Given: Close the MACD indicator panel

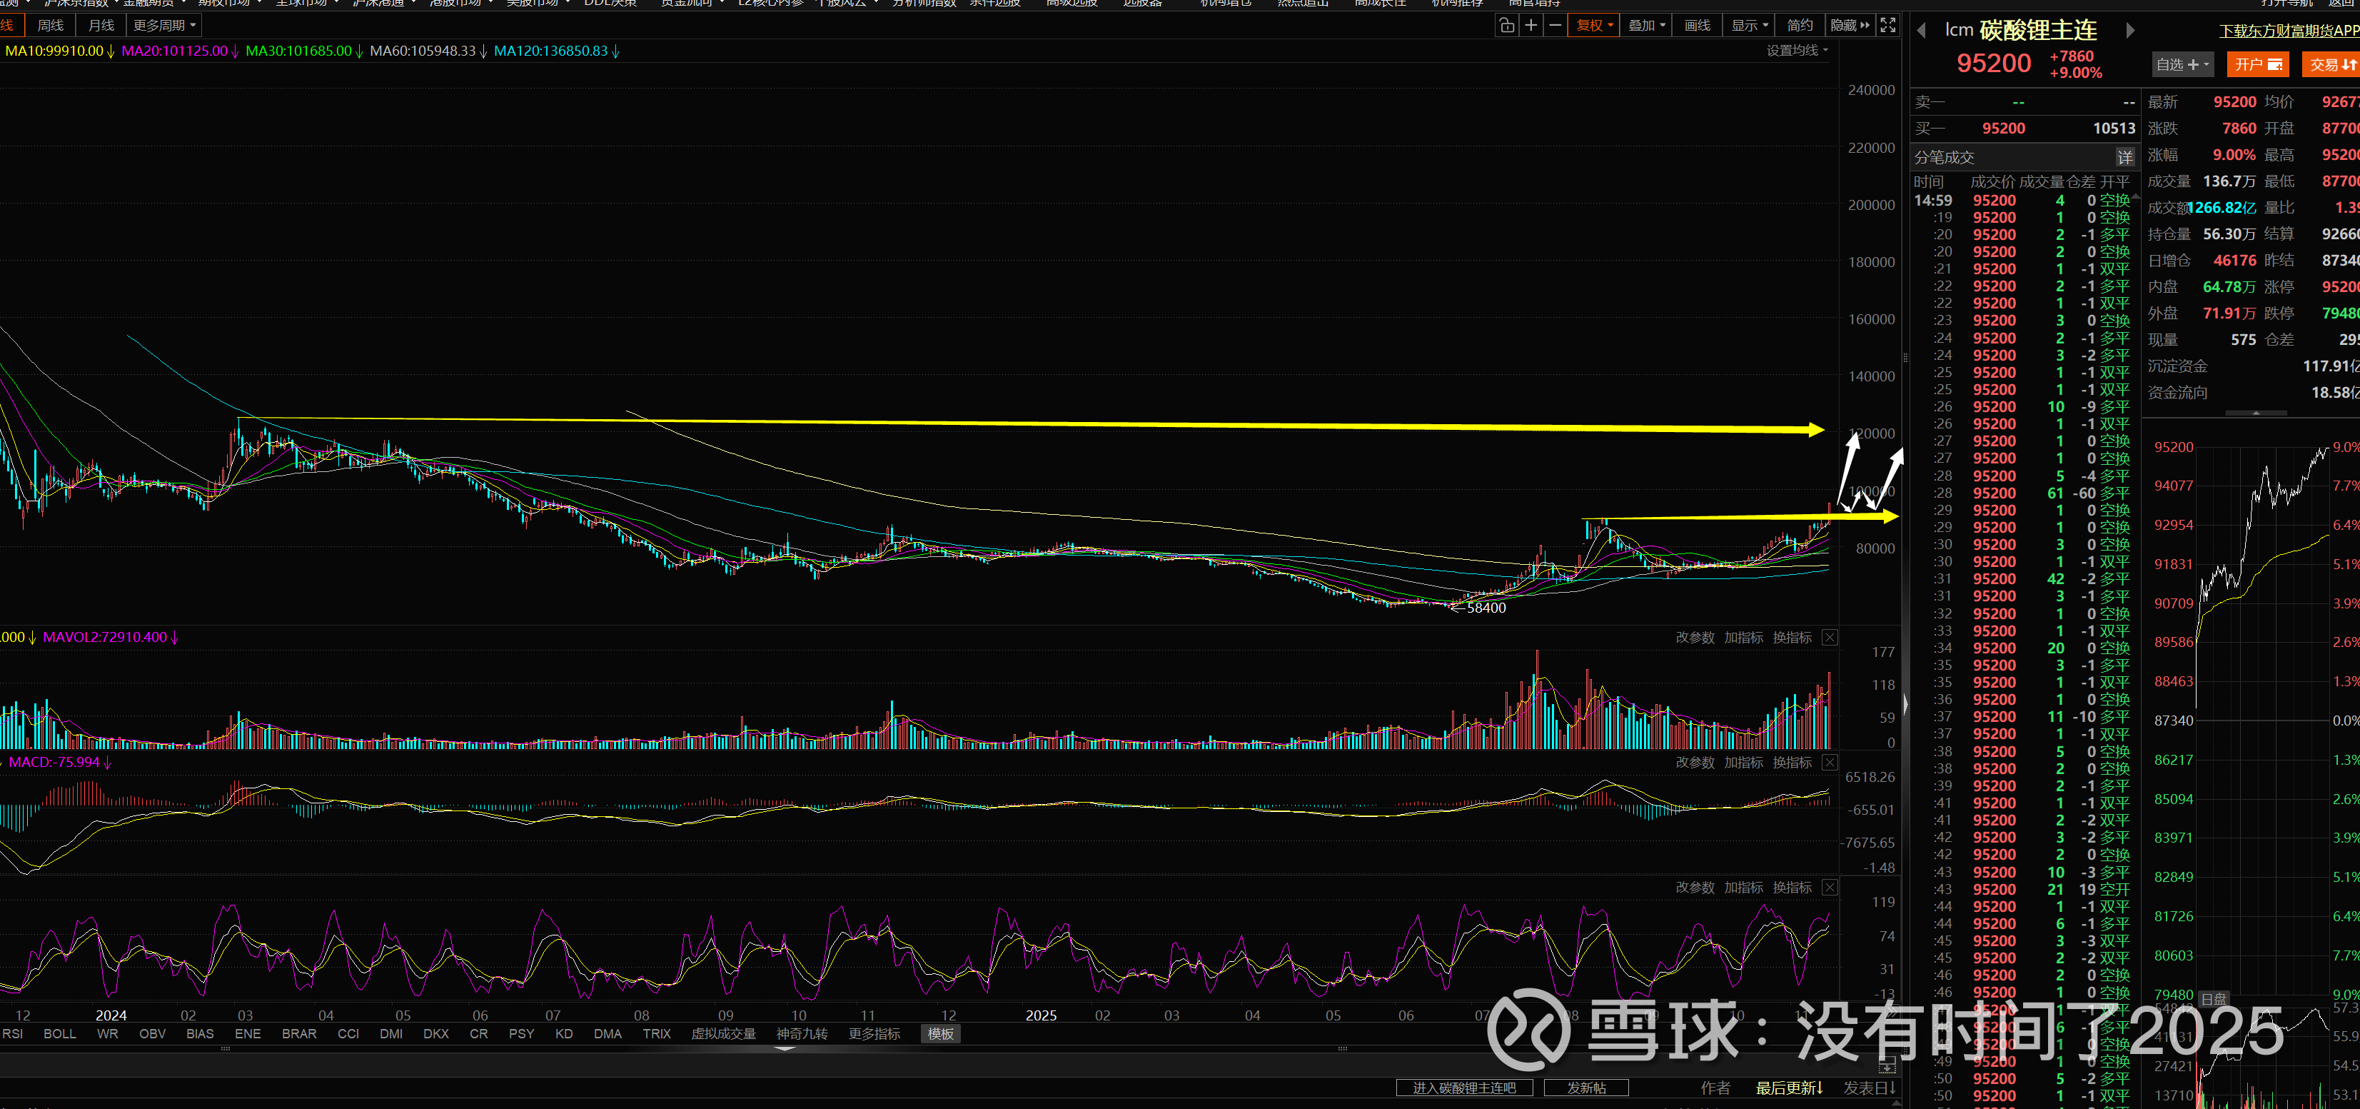Looking at the screenshot, I should [1830, 763].
